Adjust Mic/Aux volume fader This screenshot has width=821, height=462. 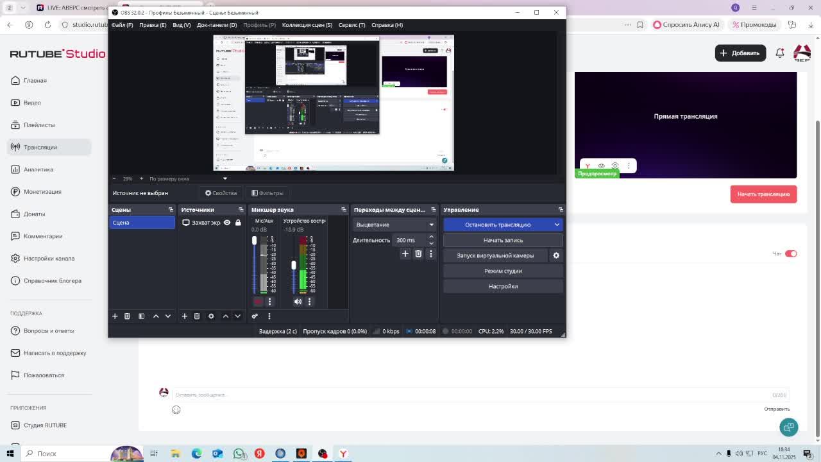pyautogui.click(x=254, y=240)
